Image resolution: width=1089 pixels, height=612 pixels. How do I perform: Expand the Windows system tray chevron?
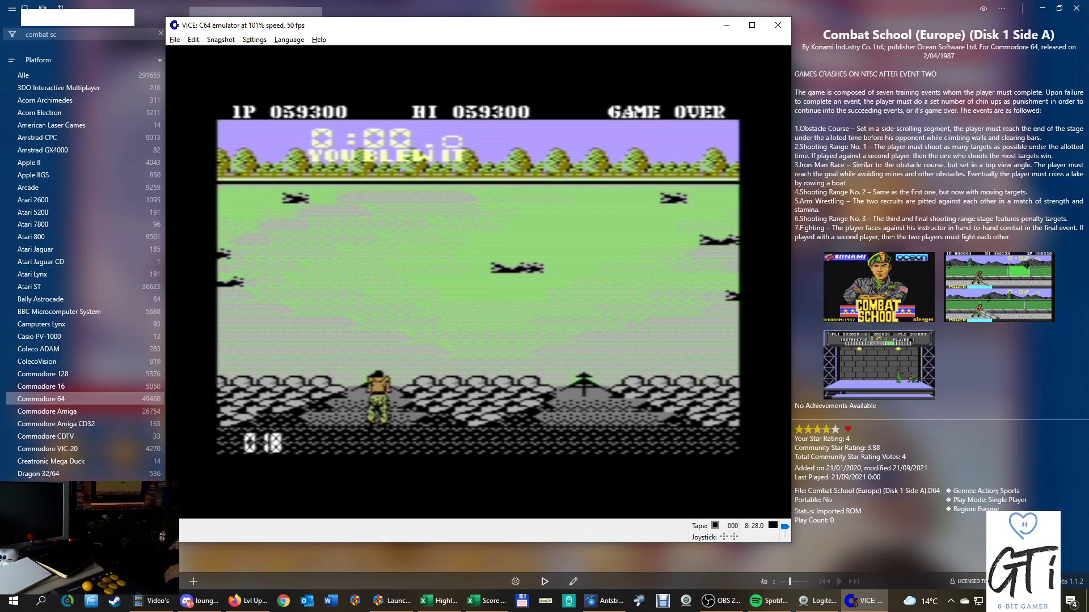(x=951, y=601)
